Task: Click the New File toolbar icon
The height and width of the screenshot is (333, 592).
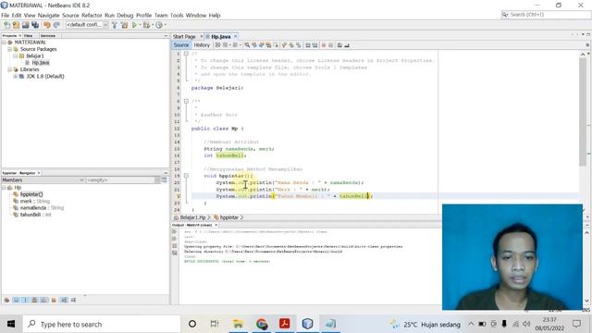Action: (6, 25)
